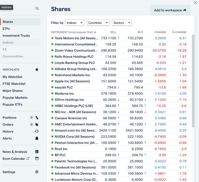Open the Sectors filter dropdown

[121, 23]
